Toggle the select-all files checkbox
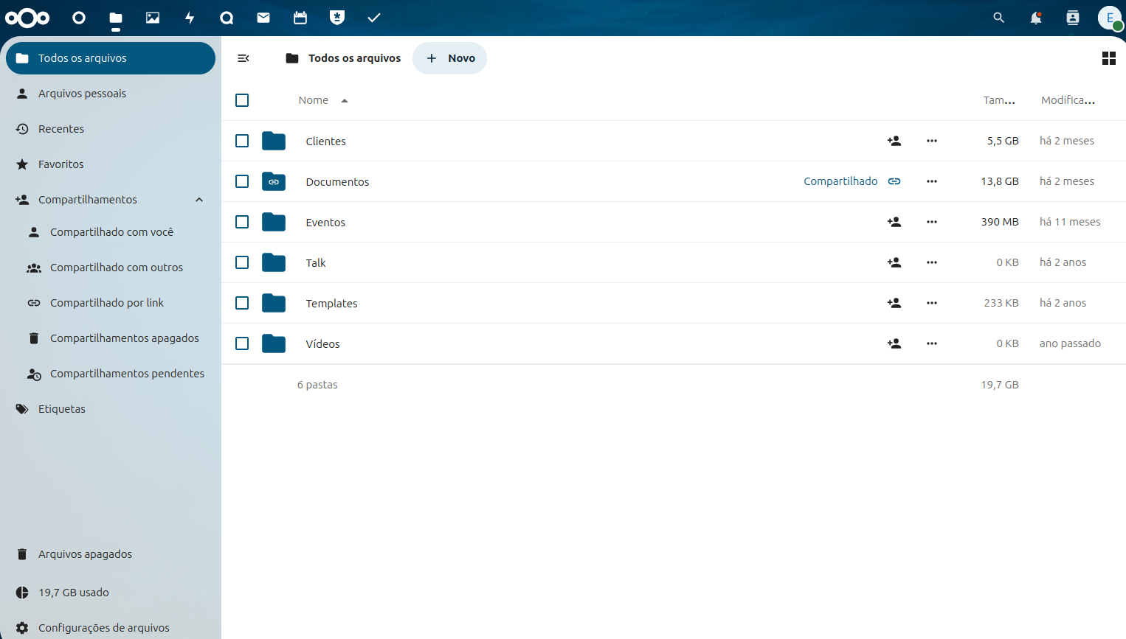The image size is (1126, 639). tap(242, 100)
